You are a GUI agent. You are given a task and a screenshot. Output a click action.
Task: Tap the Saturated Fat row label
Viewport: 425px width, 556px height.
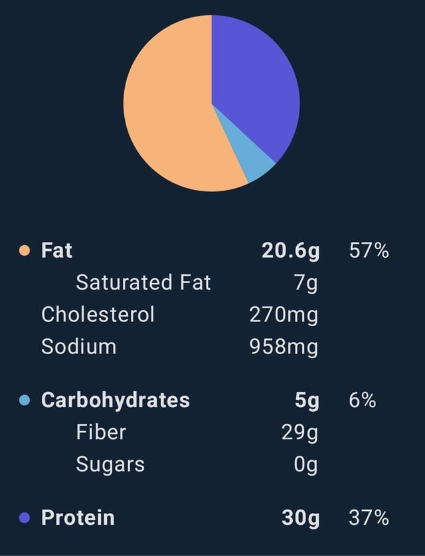(x=143, y=282)
